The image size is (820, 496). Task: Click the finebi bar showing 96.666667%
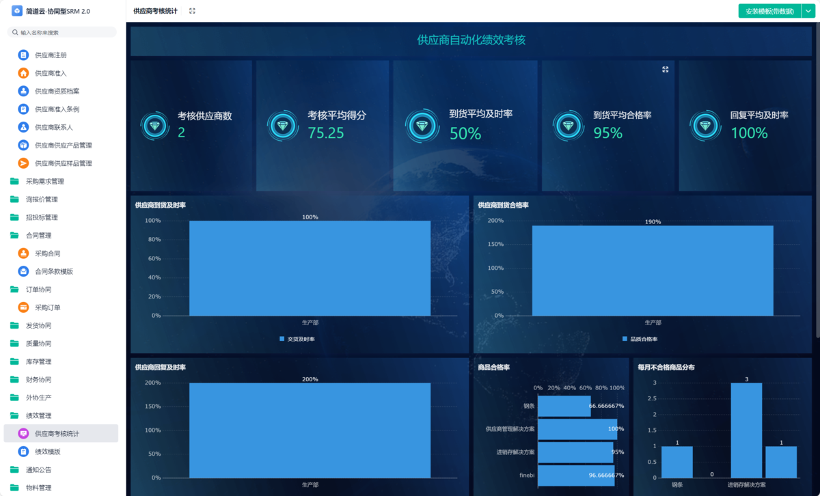click(577, 475)
